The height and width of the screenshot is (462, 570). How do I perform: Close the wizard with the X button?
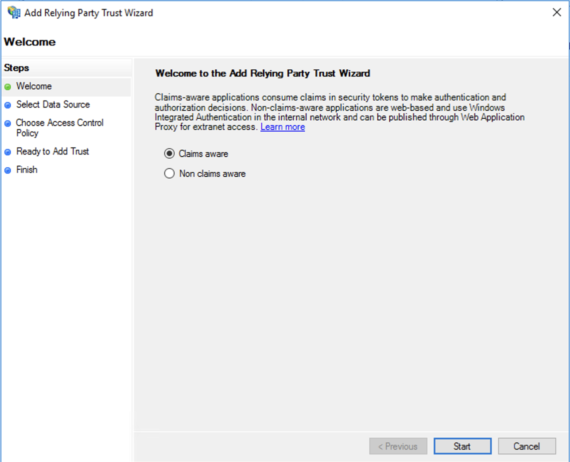coord(556,12)
